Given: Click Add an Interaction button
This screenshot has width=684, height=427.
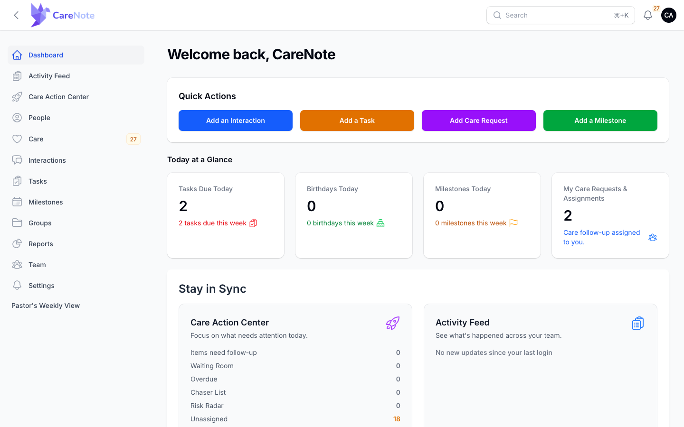Looking at the screenshot, I should coord(236,121).
